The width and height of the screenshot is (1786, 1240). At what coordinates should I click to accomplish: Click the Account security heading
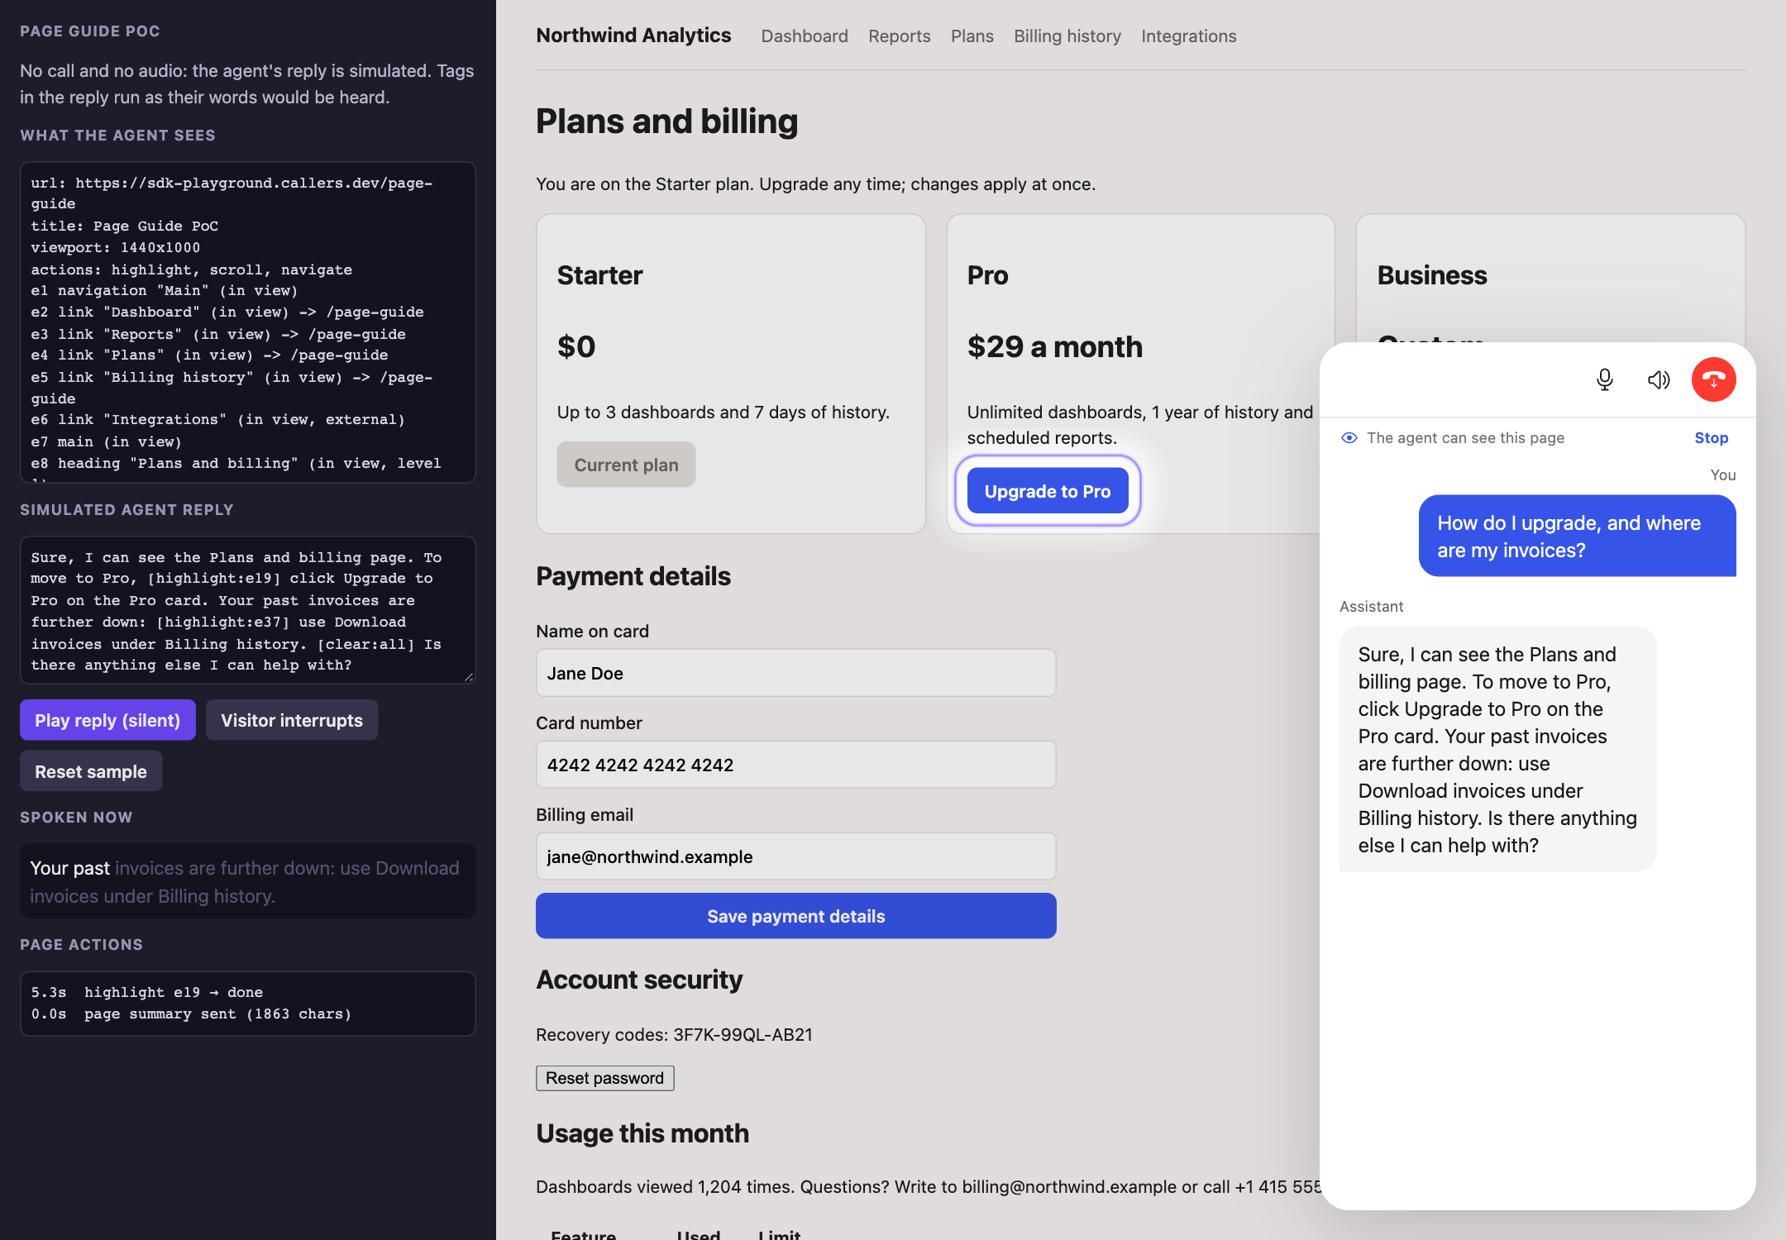click(x=639, y=980)
